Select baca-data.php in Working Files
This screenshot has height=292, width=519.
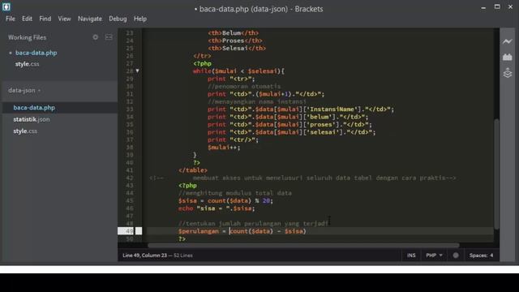(x=36, y=53)
